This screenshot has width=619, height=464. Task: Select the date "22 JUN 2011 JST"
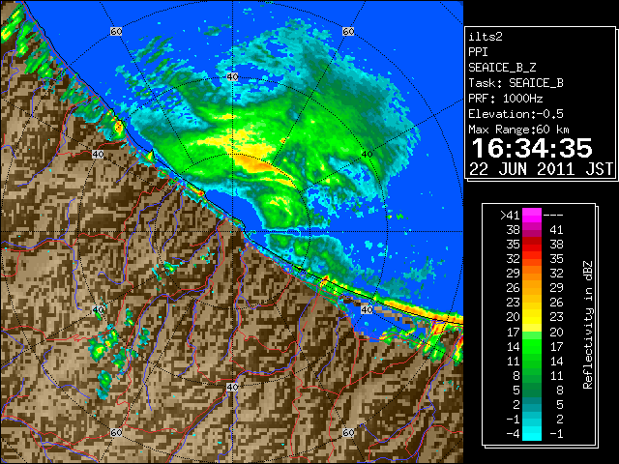pyautogui.click(x=541, y=169)
